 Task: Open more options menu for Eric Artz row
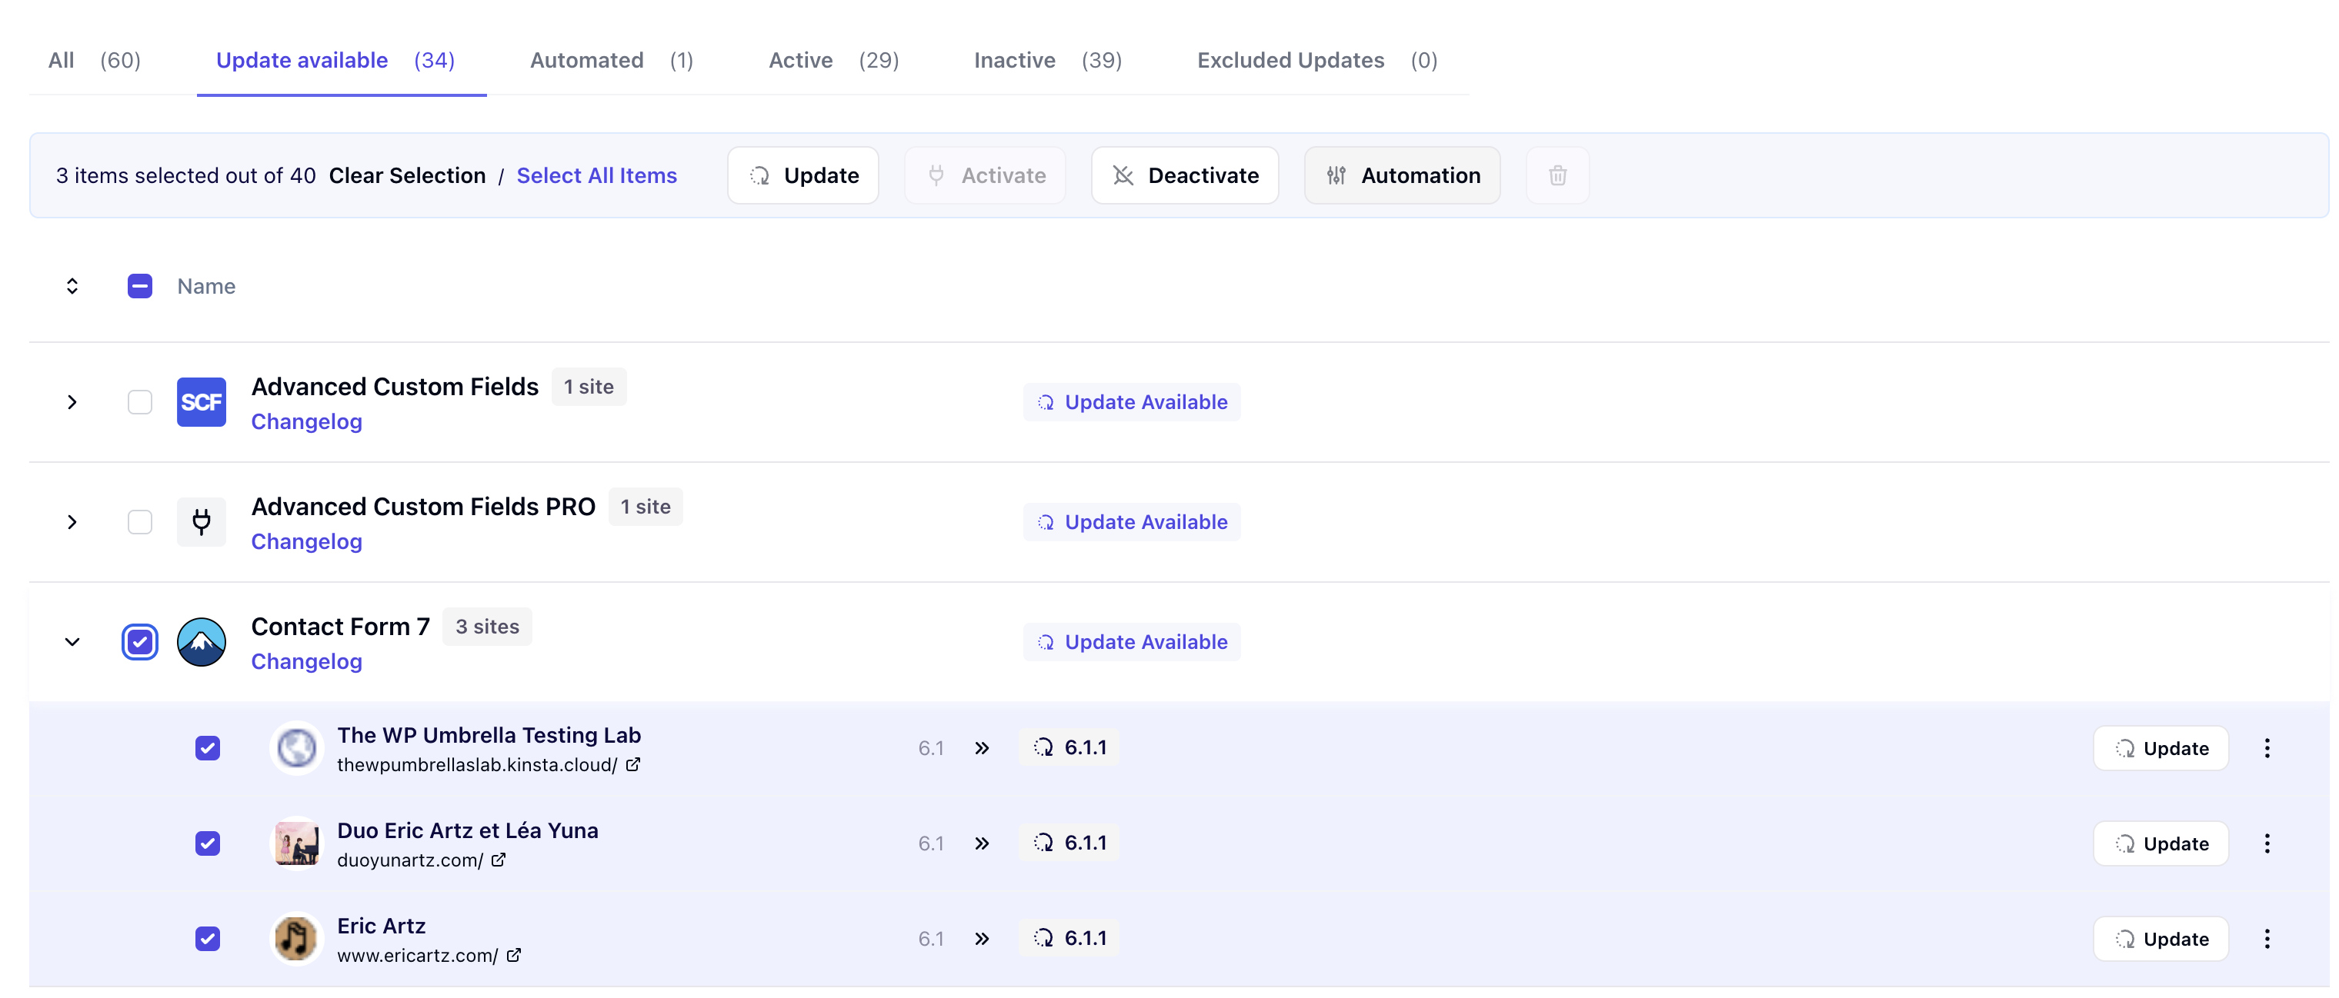pos(2267,939)
